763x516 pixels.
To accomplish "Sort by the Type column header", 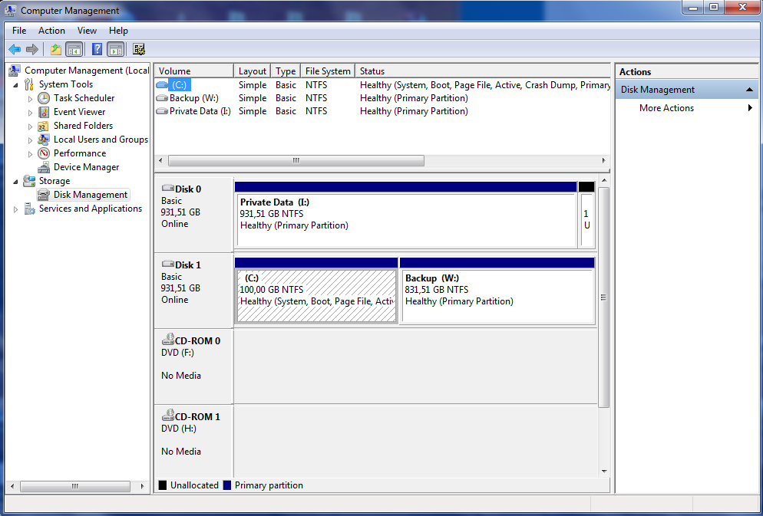I will (x=286, y=71).
